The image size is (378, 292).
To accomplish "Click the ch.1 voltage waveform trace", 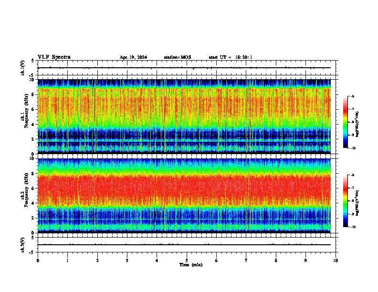I will 184,68.
